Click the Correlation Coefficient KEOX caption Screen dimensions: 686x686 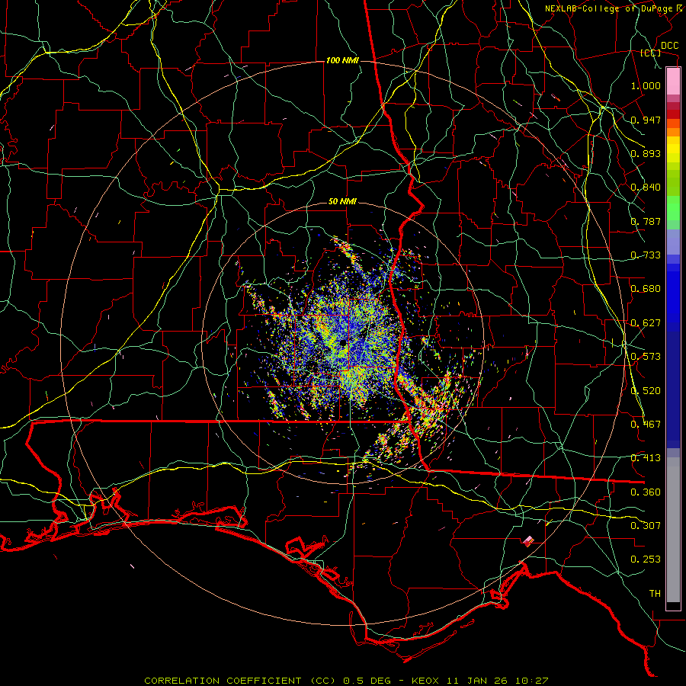pos(346,681)
